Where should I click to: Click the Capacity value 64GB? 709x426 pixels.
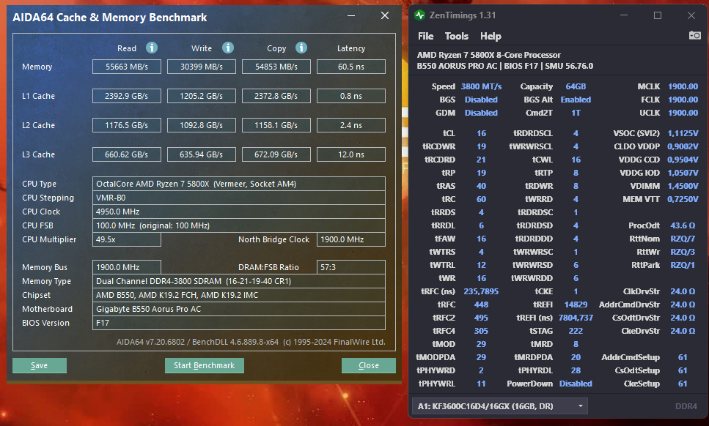pos(576,86)
